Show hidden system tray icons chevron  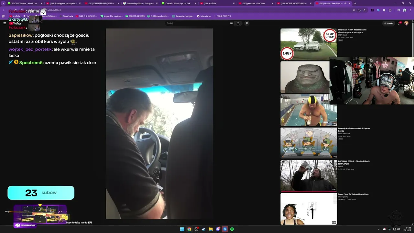[379, 229]
